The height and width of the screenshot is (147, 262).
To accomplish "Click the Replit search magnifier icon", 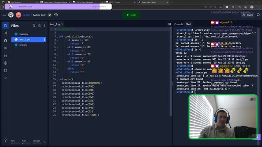I will pos(258,15).
